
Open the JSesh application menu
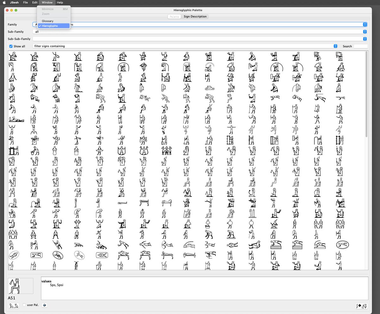14,3
